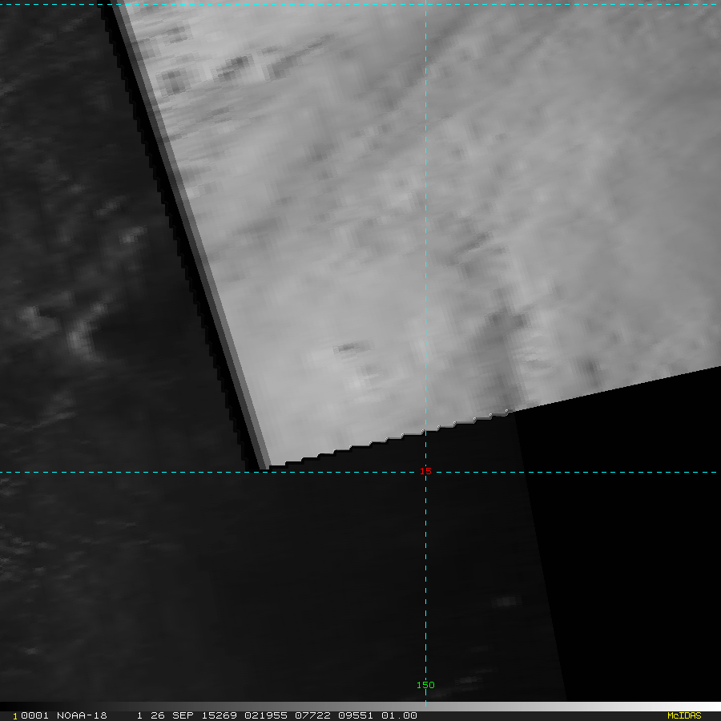721x721 pixels.
Task: Click the green 150 longitude label
Action: click(x=425, y=685)
